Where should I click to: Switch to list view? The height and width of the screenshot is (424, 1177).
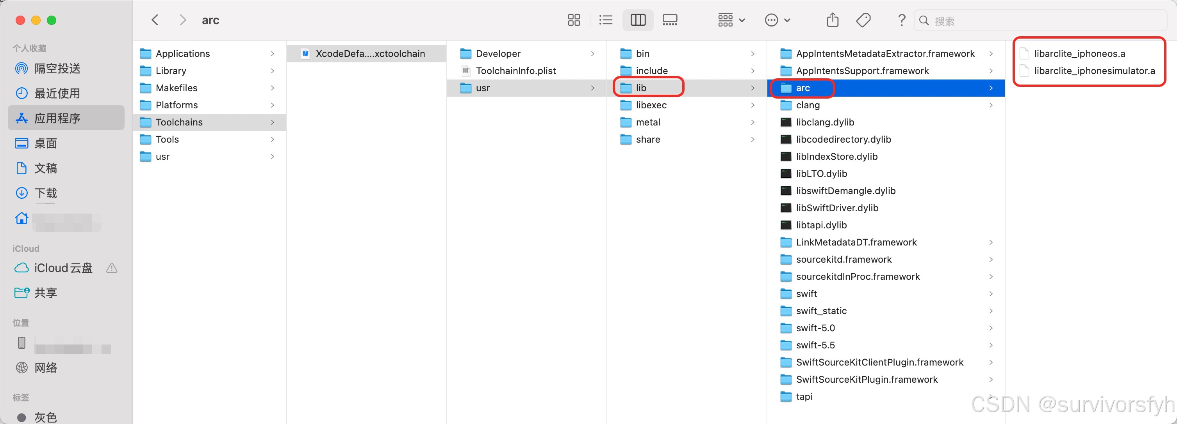pos(605,20)
